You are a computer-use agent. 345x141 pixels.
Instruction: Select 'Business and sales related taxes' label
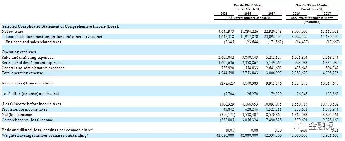coord(33,42)
